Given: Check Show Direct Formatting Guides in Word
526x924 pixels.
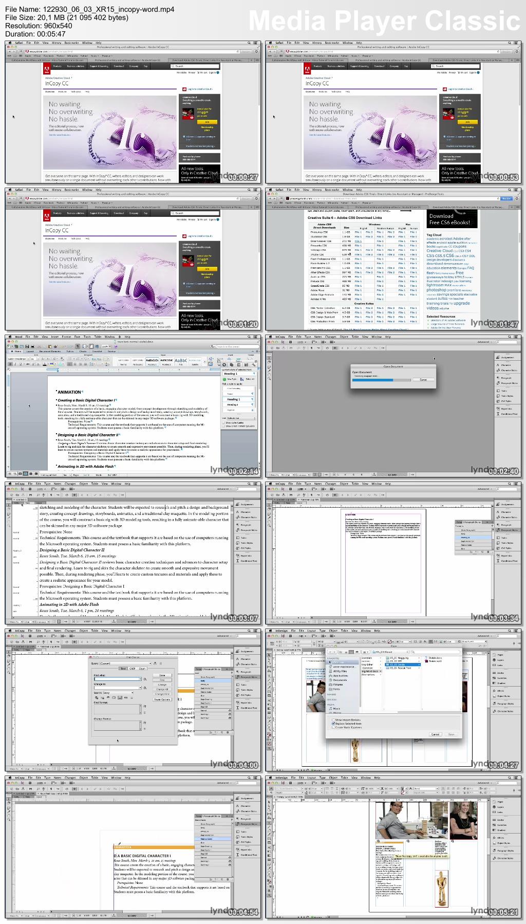Looking at the screenshot, I should [224, 426].
